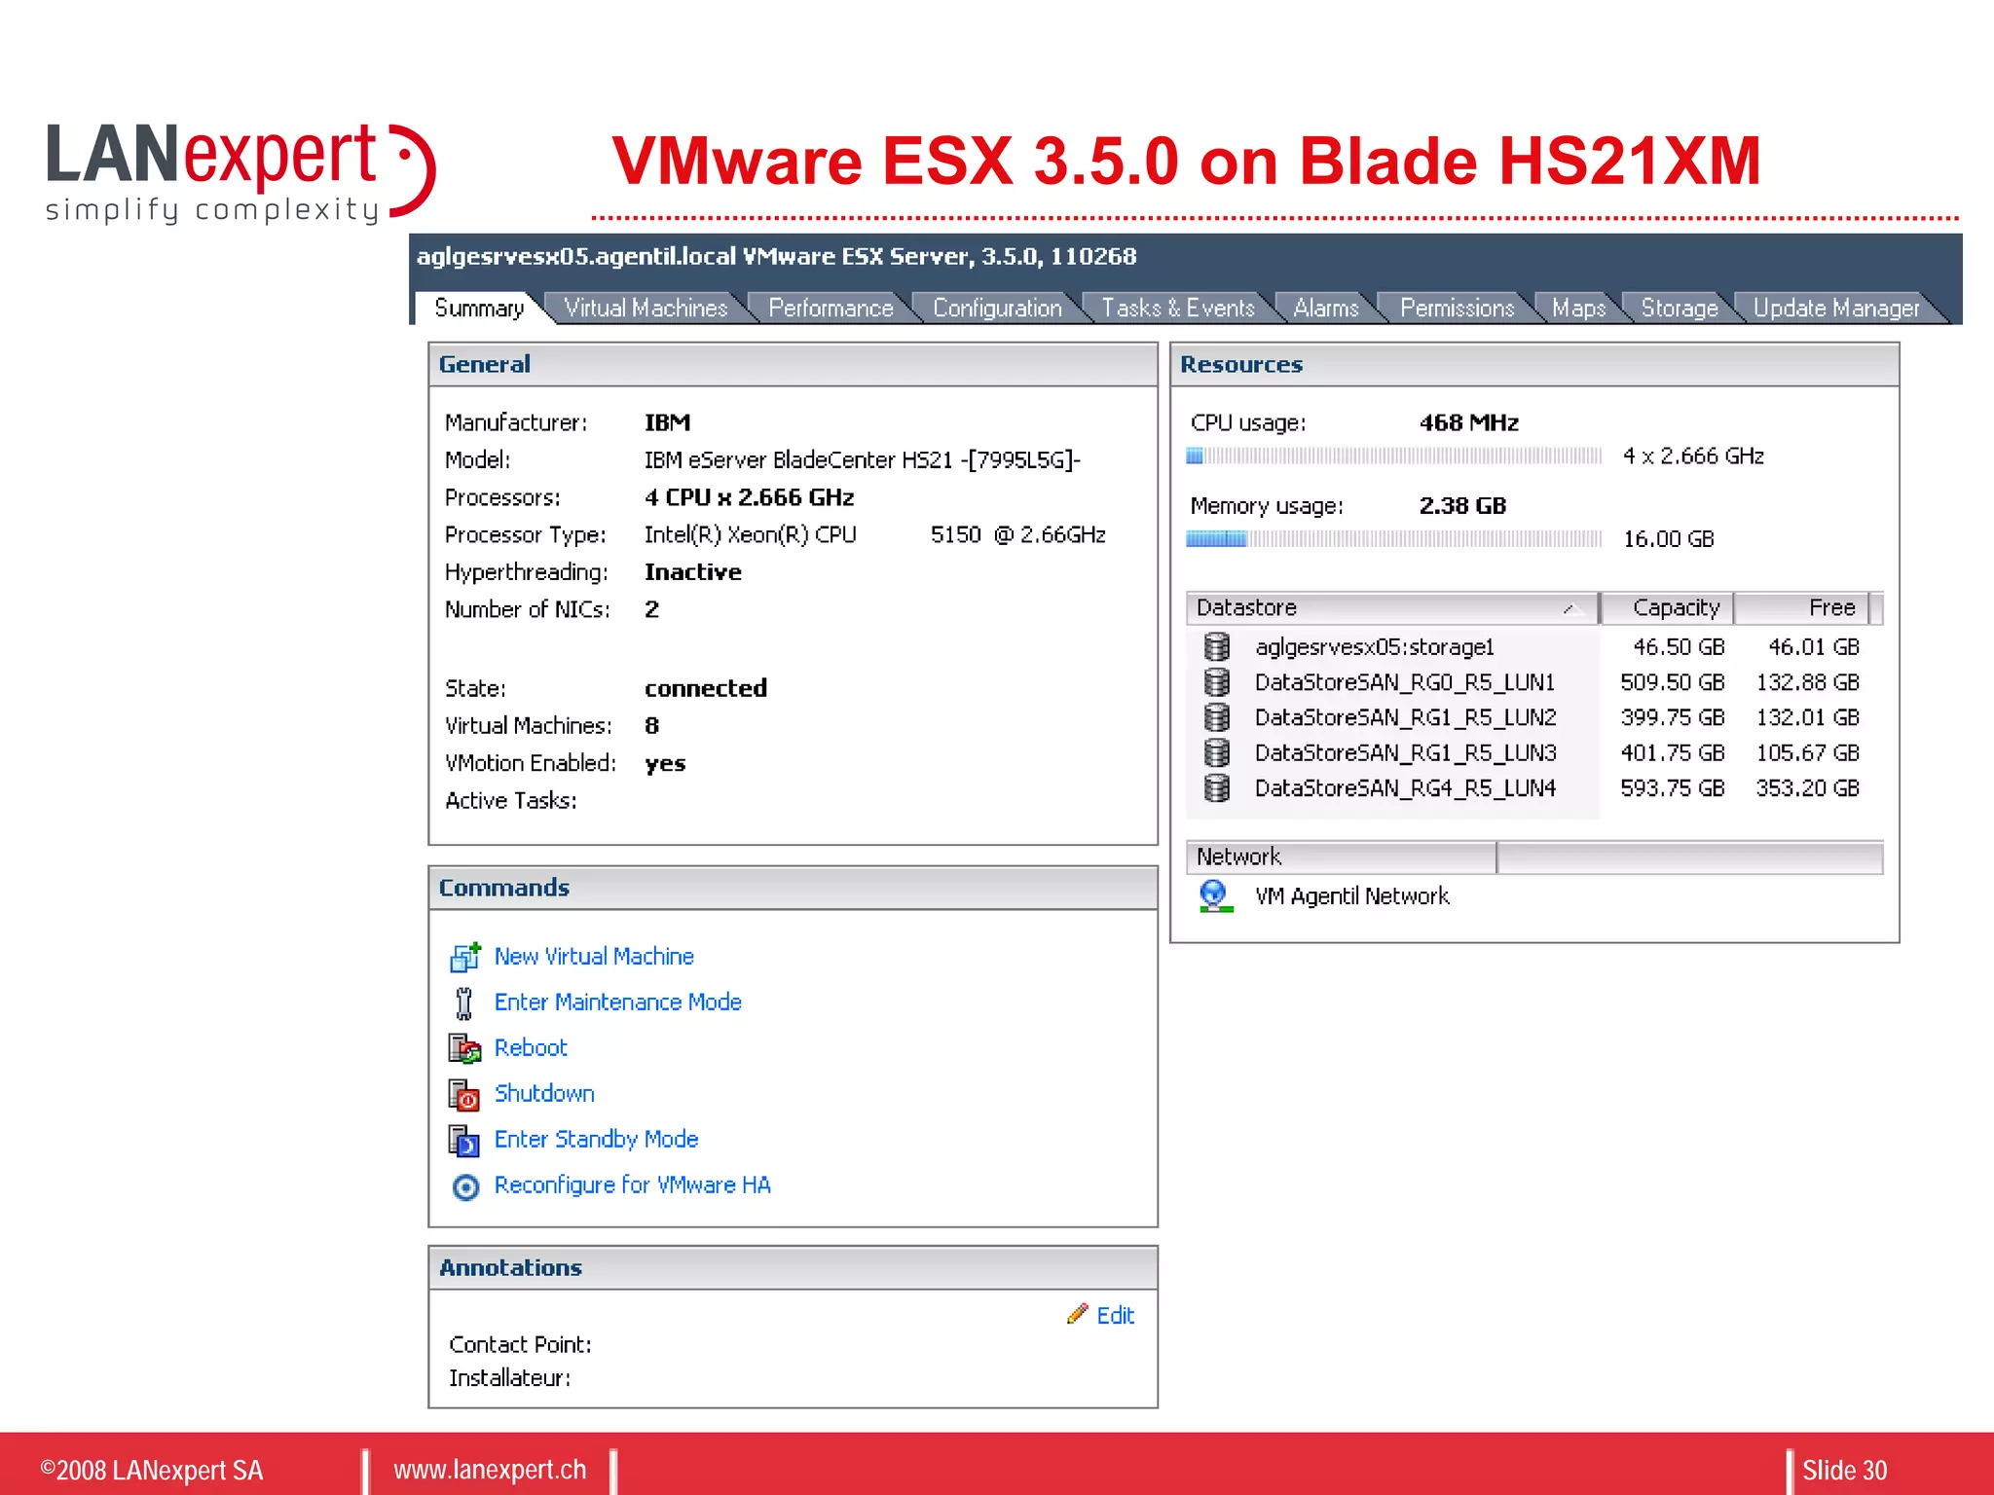
Task: Click the Reboot link
Action: coord(531,1048)
